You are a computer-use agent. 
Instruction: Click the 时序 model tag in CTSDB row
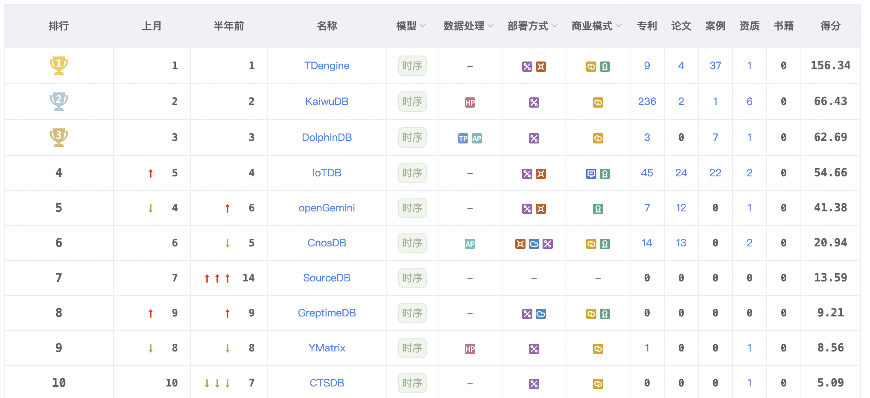(x=412, y=383)
